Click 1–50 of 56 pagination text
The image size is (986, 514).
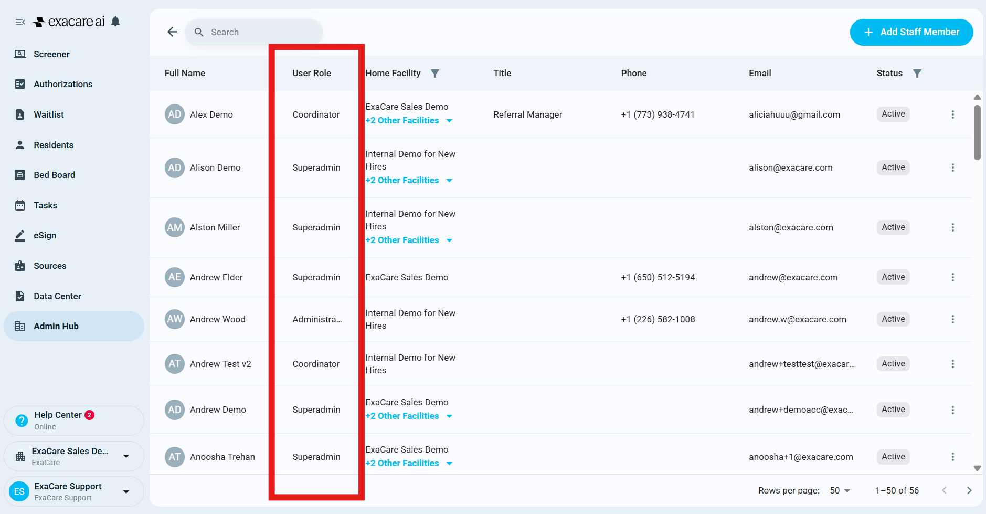[x=897, y=490]
